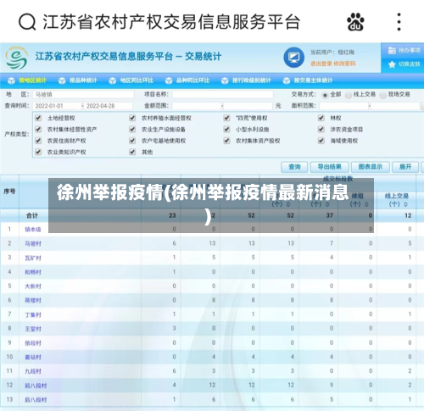Click the 退出登录 link
Screen dimensions: 424x411
(x=321, y=64)
